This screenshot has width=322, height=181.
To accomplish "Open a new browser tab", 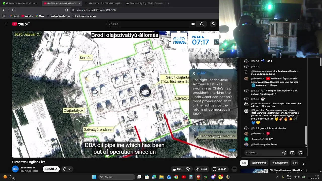I will [x=168, y=3].
